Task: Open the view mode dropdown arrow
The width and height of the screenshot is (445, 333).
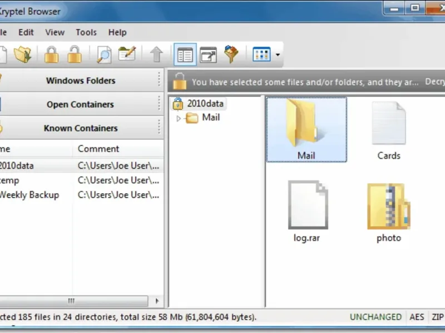Action: [x=278, y=54]
